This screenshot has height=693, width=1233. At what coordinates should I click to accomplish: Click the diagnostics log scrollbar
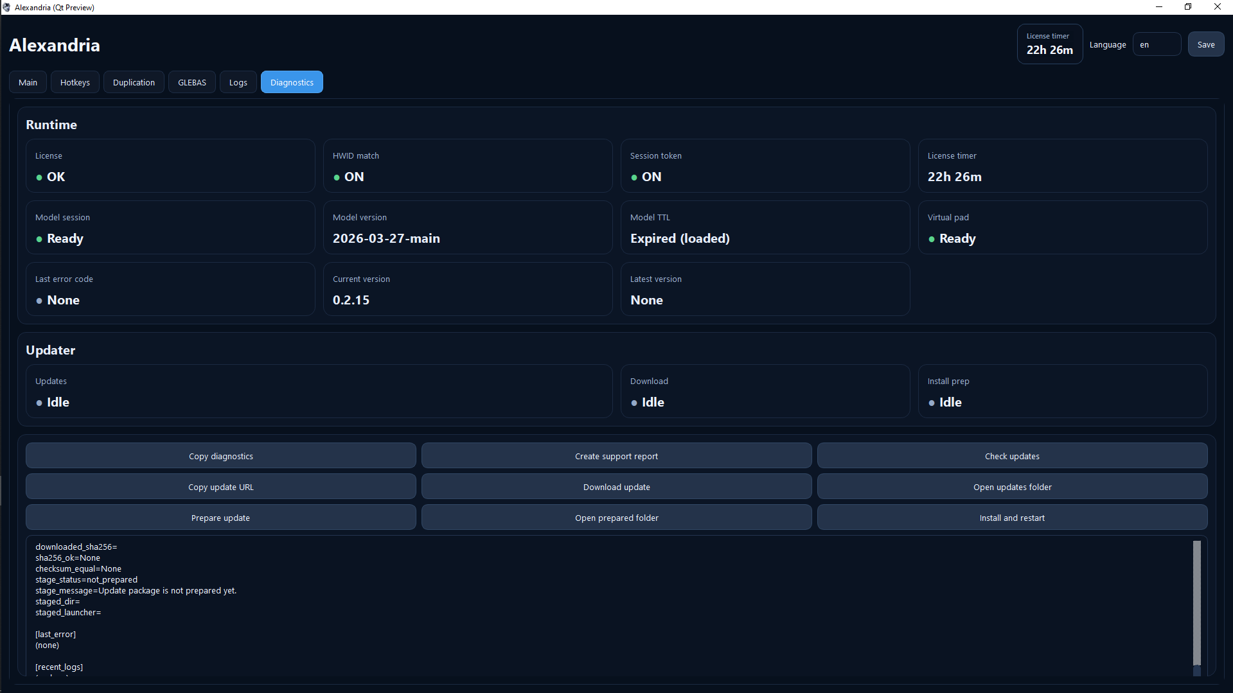(x=1197, y=604)
